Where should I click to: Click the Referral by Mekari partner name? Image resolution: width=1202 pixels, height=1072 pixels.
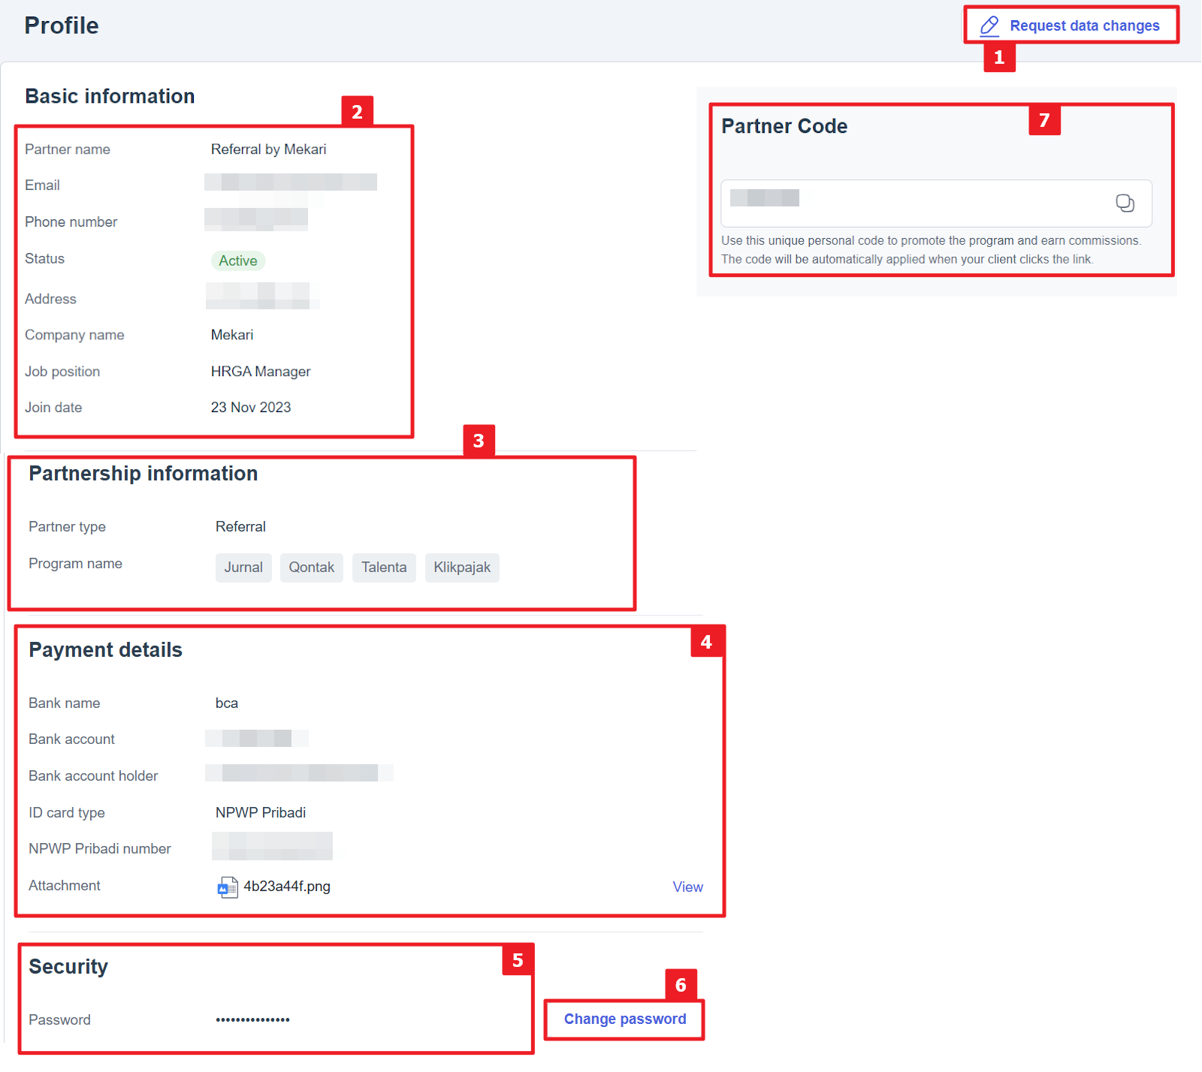click(x=268, y=149)
